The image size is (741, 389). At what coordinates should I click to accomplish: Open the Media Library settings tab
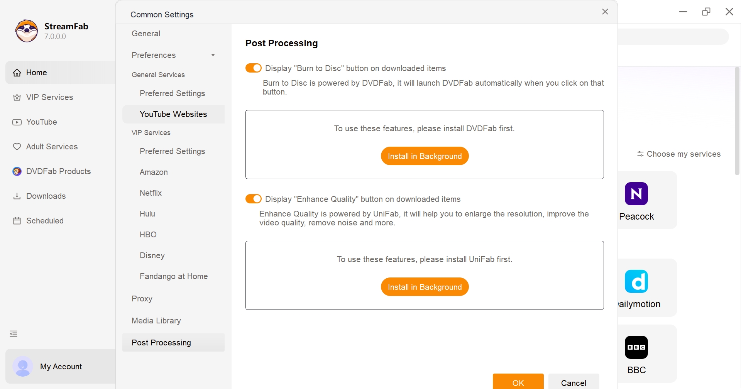(156, 321)
